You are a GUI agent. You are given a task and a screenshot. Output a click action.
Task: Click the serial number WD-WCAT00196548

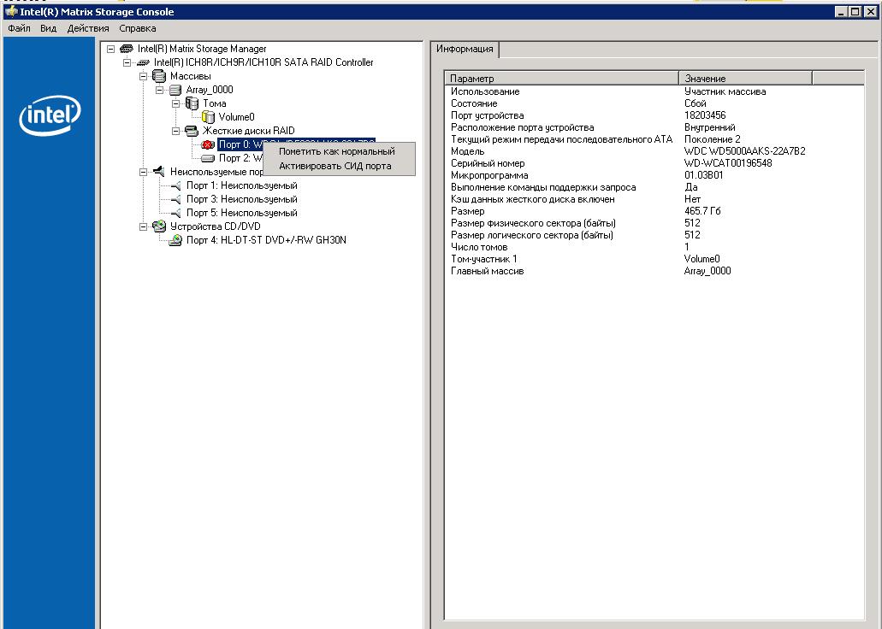pos(728,163)
